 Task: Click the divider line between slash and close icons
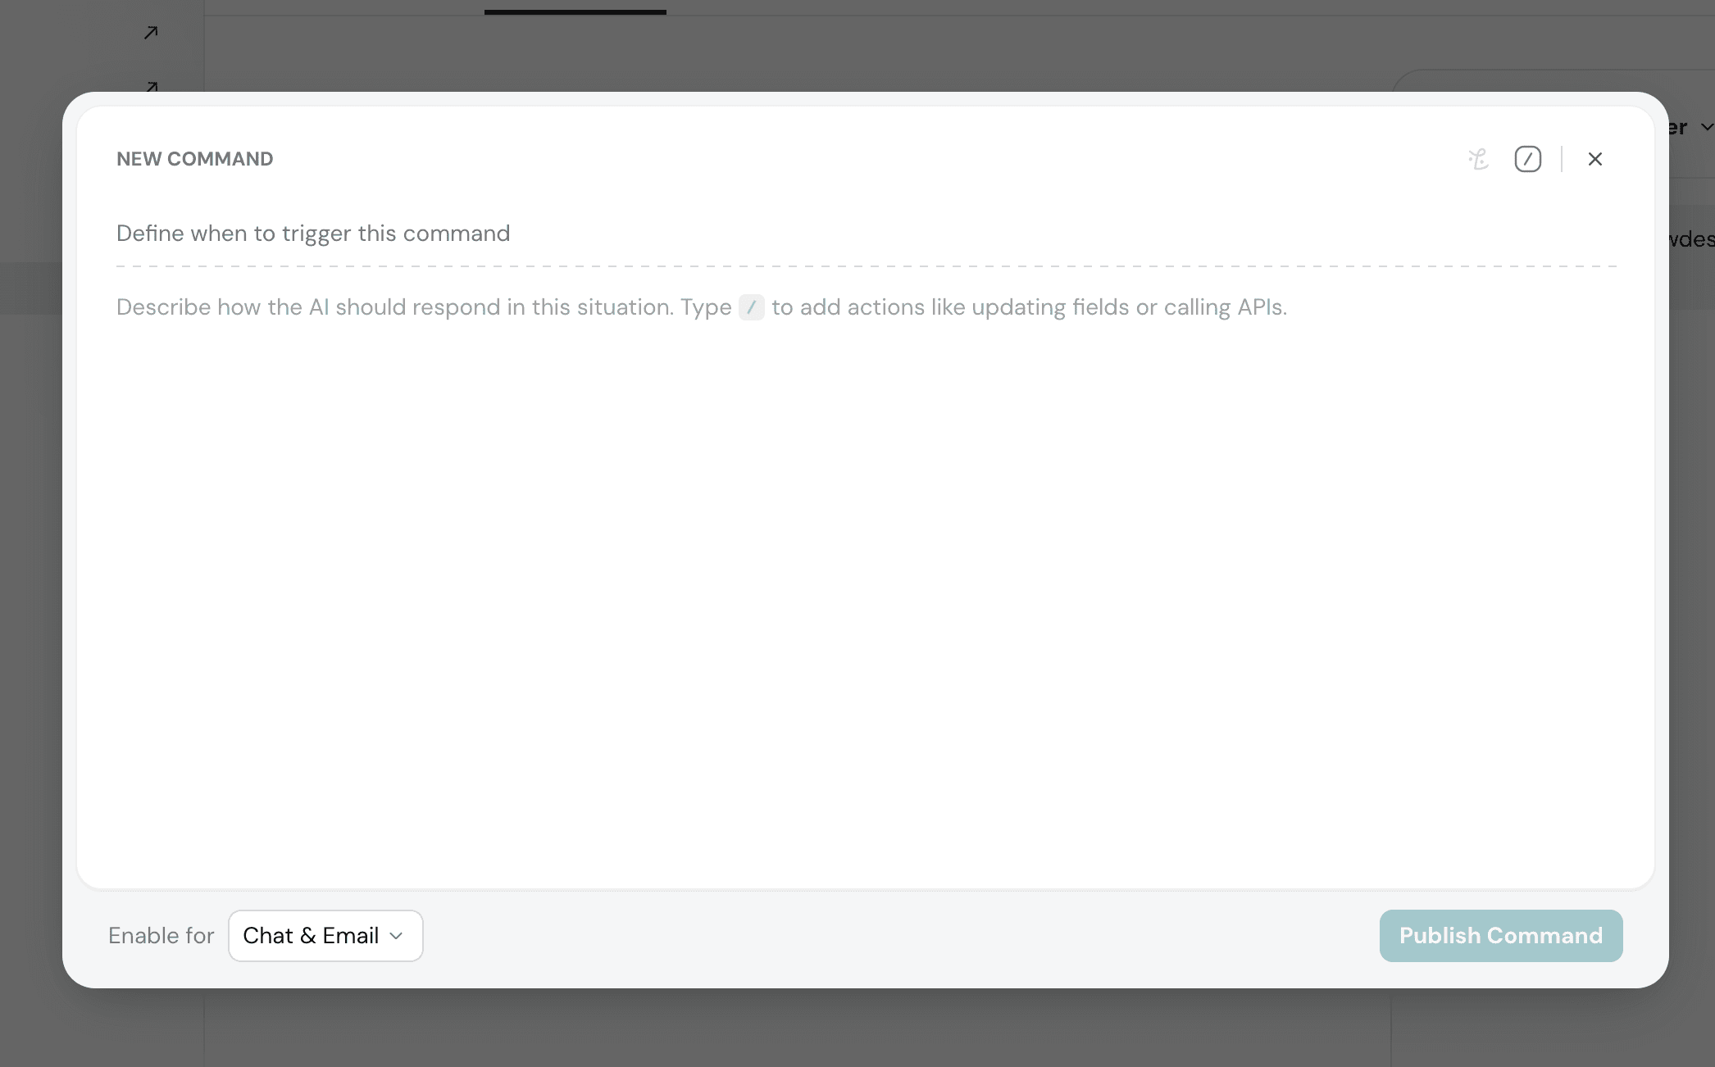tap(1561, 159)
